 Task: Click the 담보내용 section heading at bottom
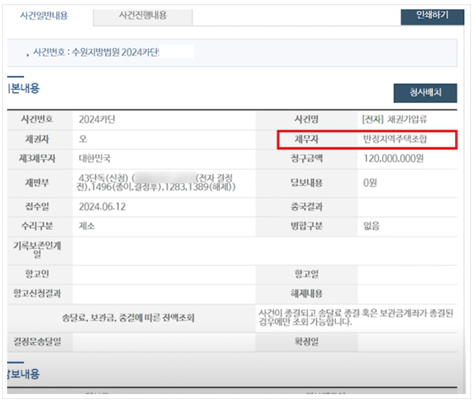(x=24, y=374)
